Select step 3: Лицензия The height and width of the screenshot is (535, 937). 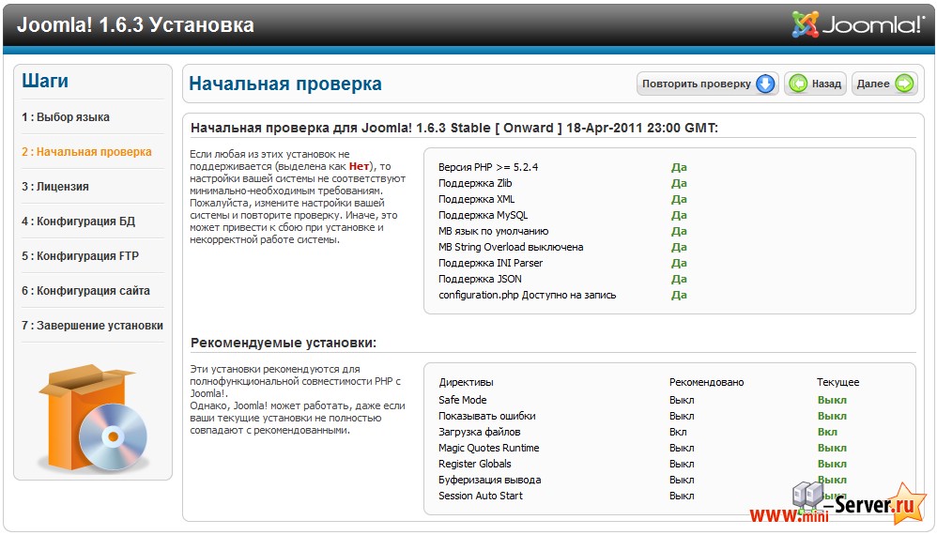[55, 186]
